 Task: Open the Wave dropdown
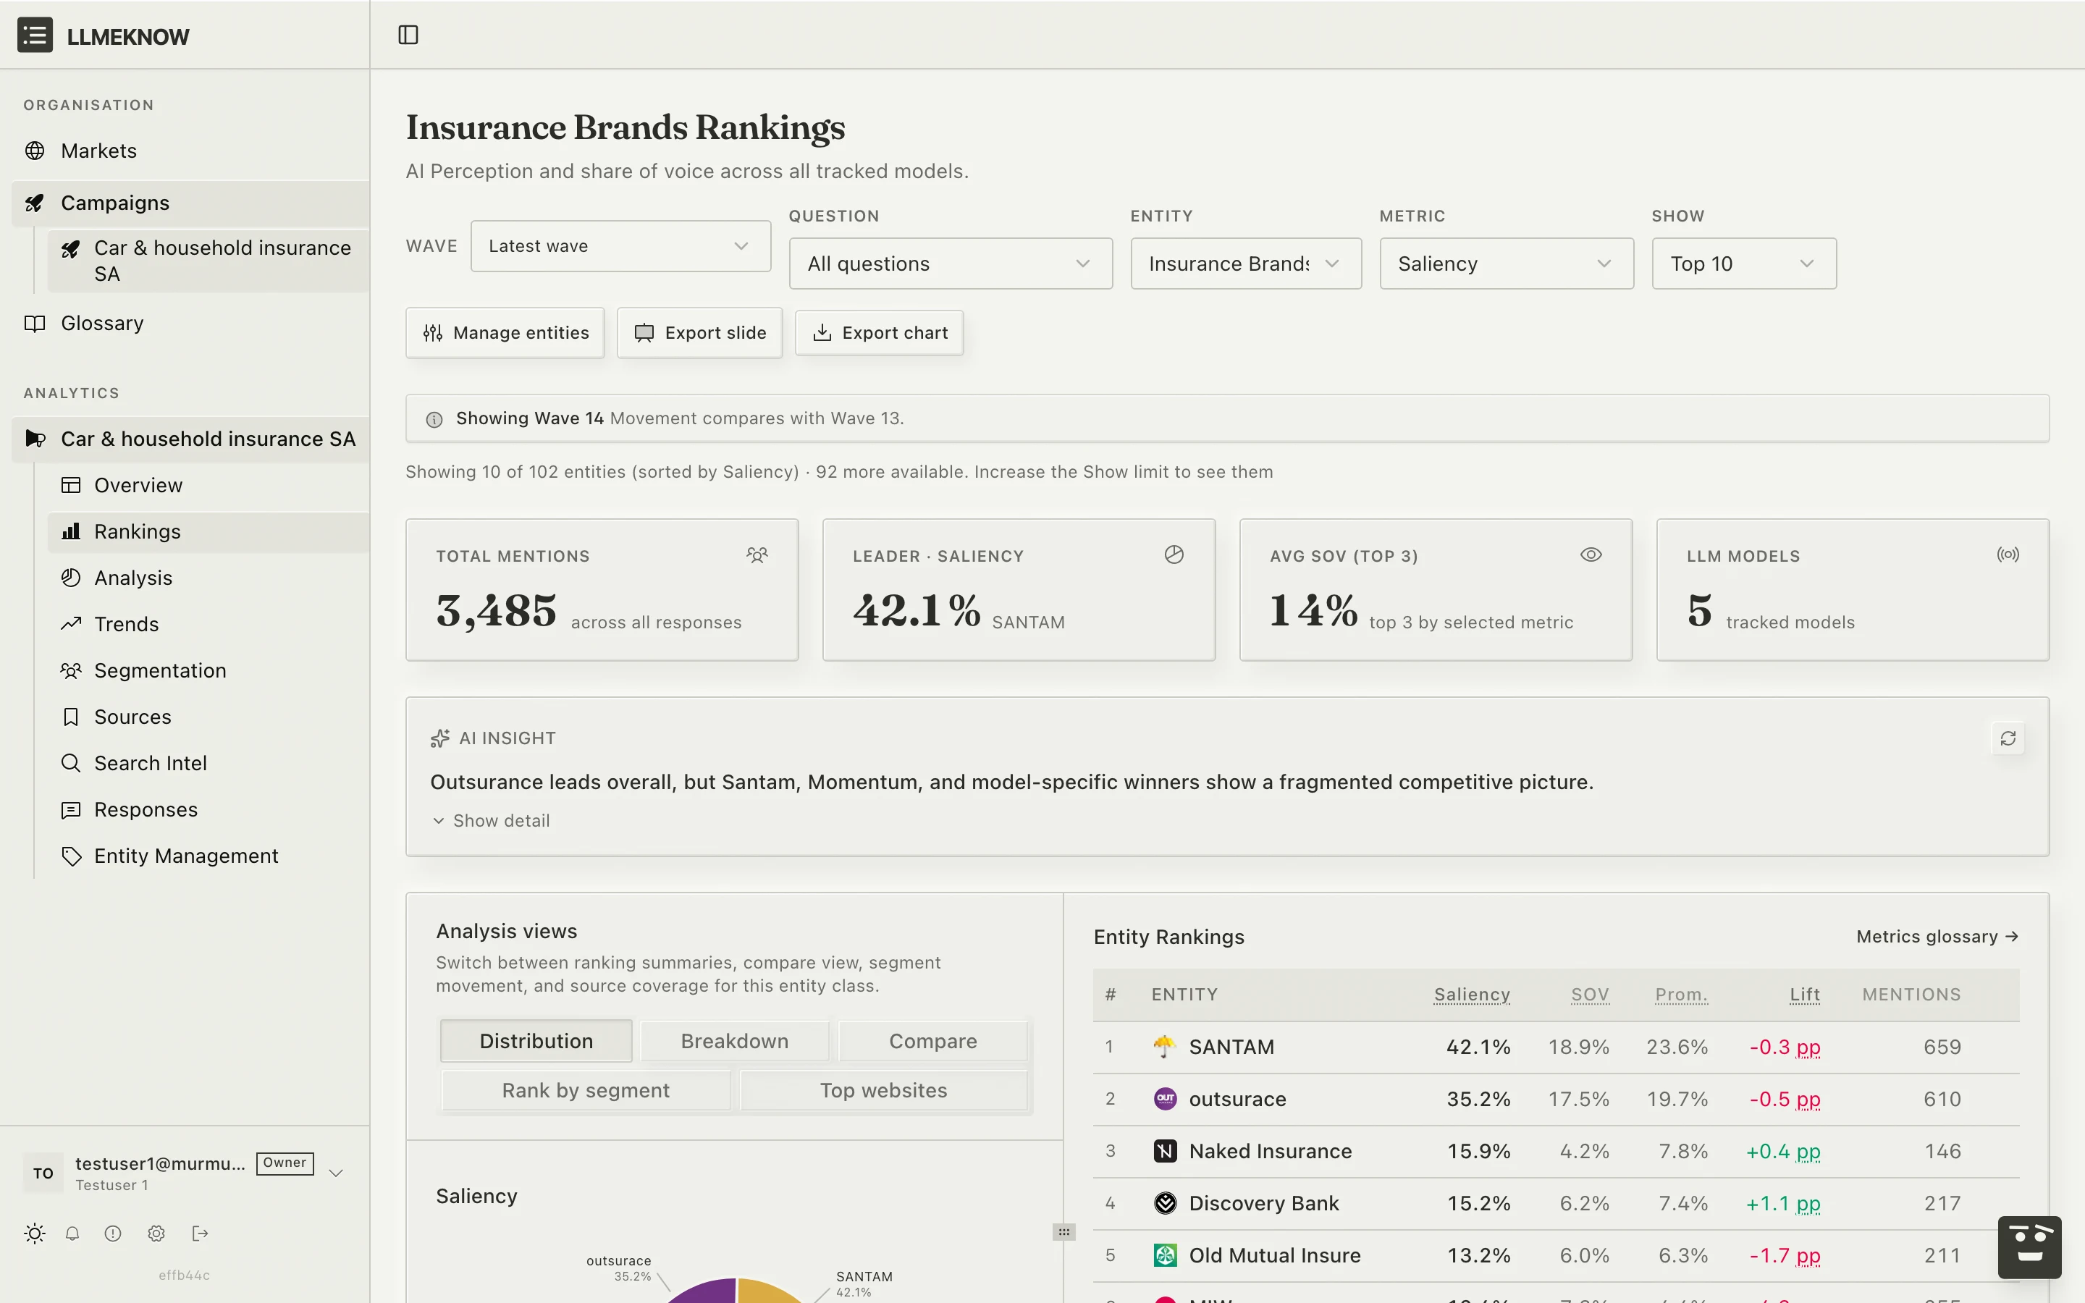click(x=620, y=246)
